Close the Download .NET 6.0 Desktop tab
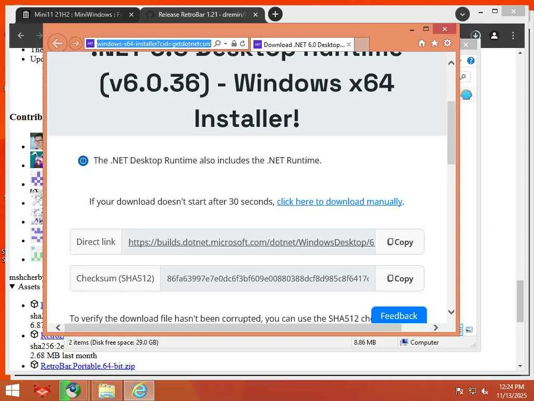Screen dimensions: 534x401 349,45
